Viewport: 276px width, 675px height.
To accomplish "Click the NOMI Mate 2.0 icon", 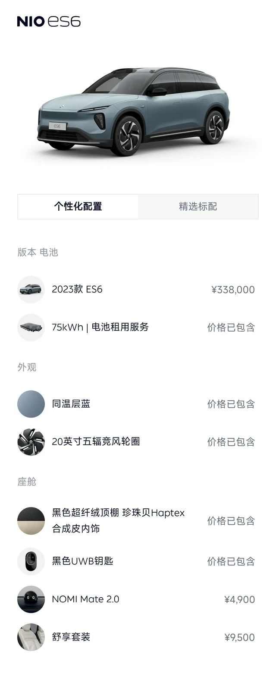I will click(x=31, y=599).
